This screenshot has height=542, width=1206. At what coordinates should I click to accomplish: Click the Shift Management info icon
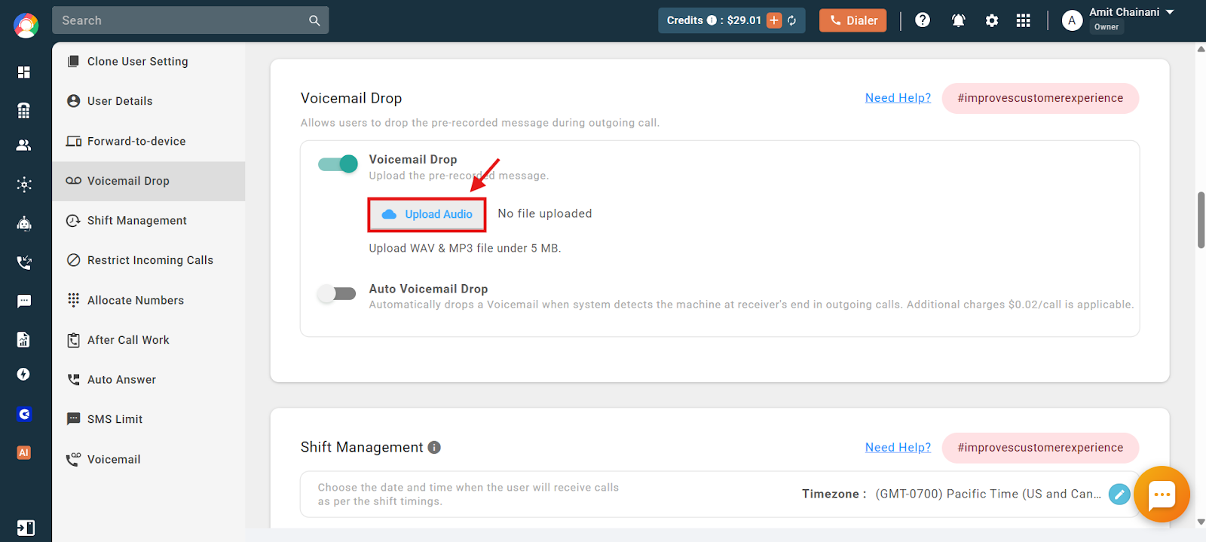coord(434,447)
